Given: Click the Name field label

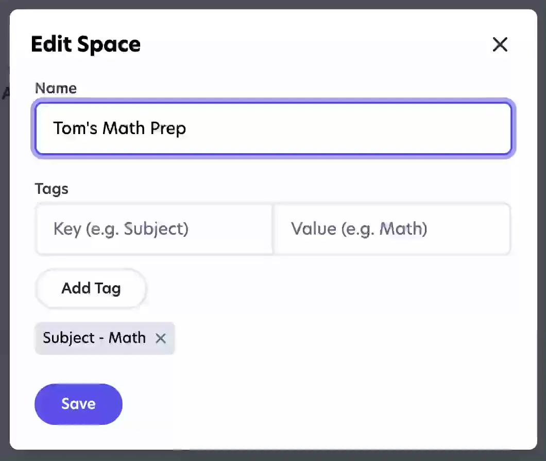Looking at the screenshot, I should pyautogui.click(x=56, y=88).
